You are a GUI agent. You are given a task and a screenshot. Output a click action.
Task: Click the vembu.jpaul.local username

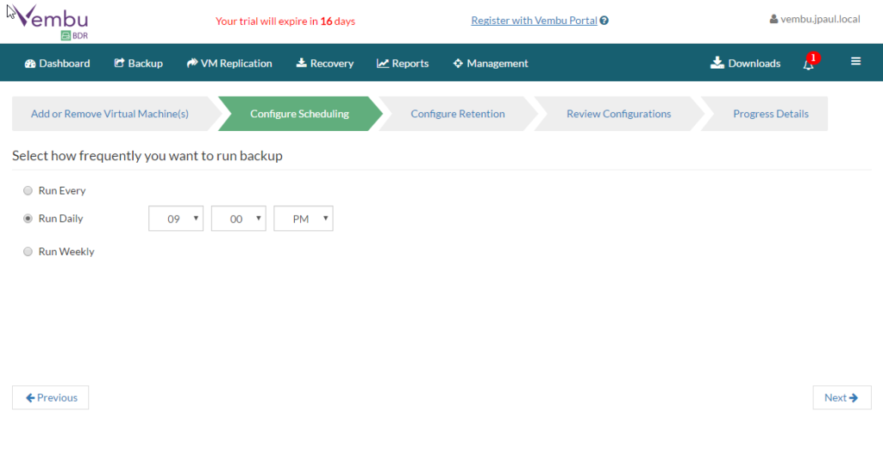pyautogui.click(x=820, y=19)
